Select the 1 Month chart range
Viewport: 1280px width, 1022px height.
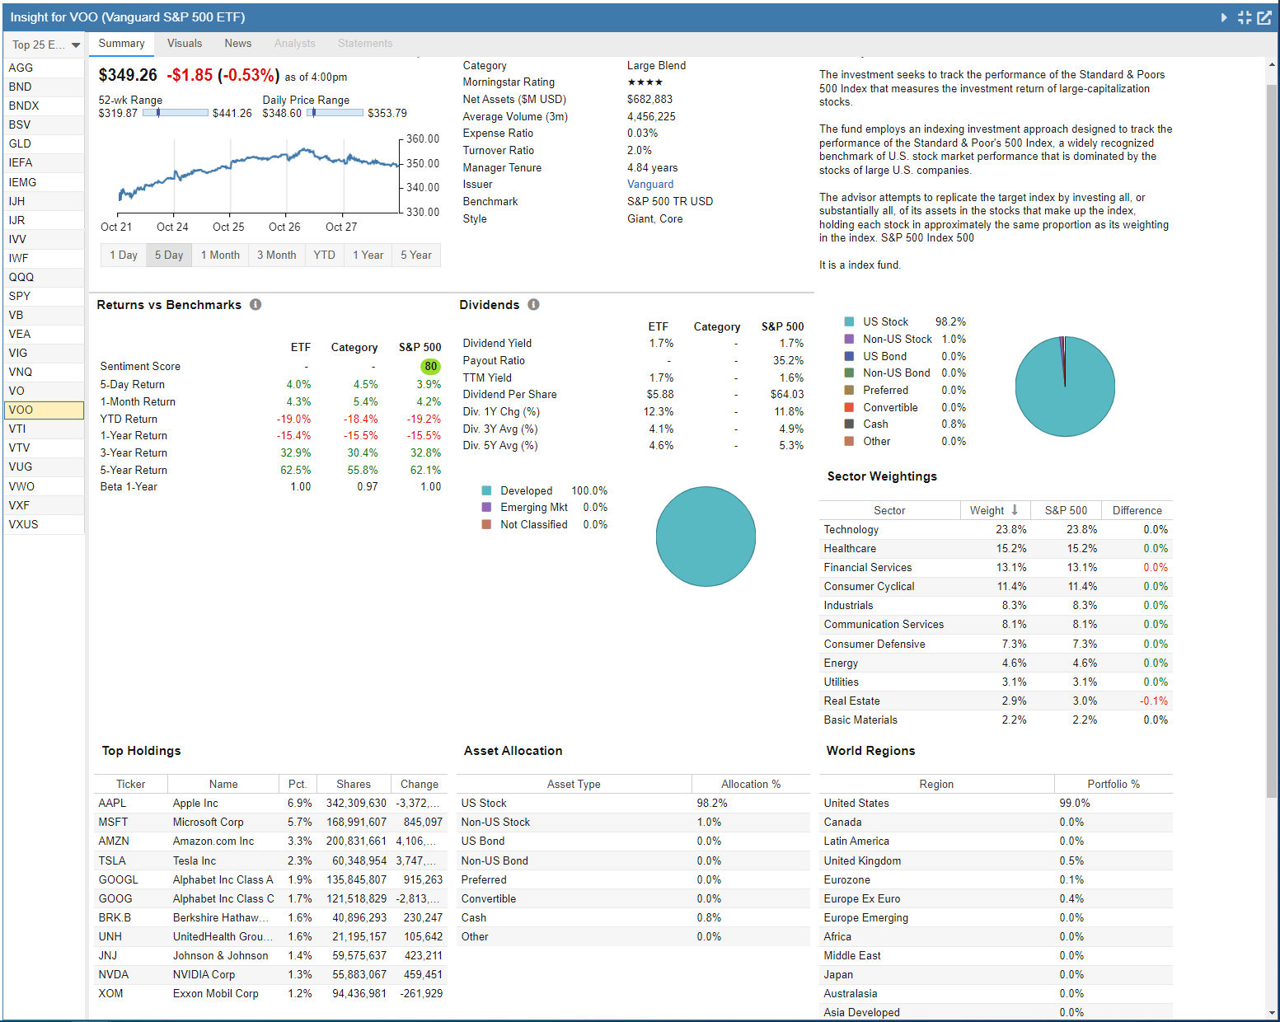220,255
